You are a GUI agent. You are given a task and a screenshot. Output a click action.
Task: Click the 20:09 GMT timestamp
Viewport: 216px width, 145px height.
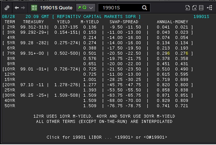point(37,16)
